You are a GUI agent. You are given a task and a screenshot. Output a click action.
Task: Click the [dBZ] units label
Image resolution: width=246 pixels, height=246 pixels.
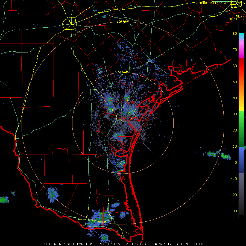click(232, 19)
